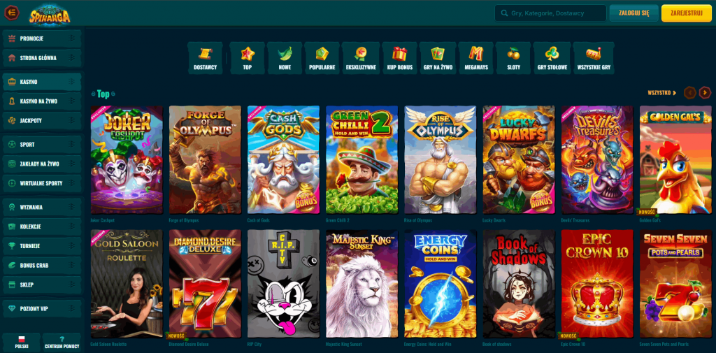Launch Majestic King Sunset game

tap(361, 284)
